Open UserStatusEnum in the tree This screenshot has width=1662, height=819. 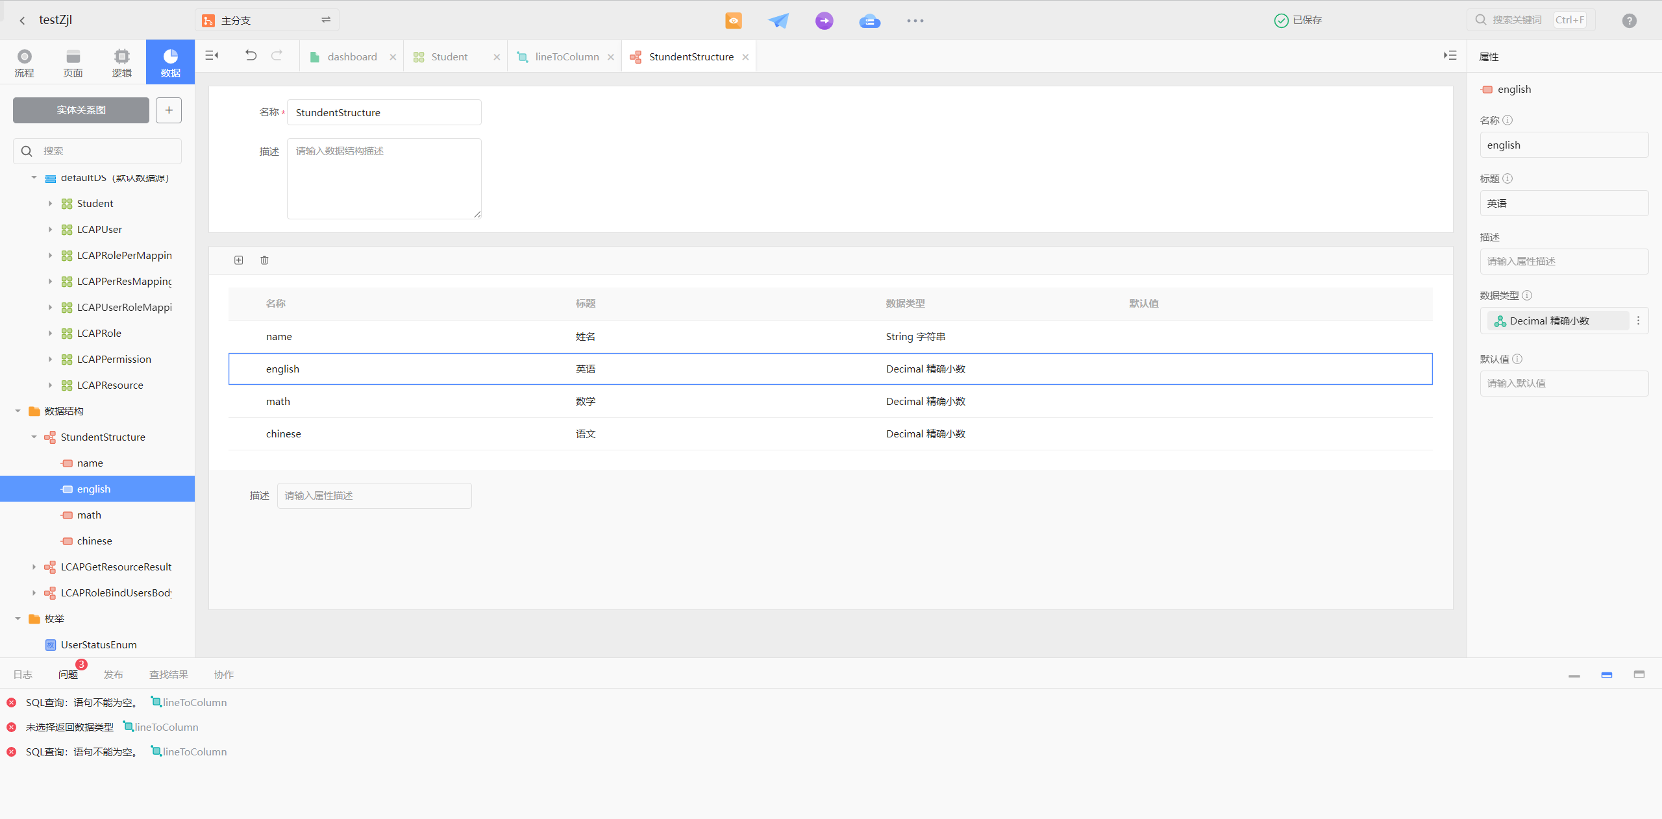(x=97, y=645)
